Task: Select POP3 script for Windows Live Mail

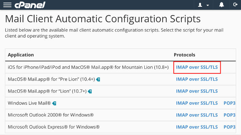Action: [229, 103]
